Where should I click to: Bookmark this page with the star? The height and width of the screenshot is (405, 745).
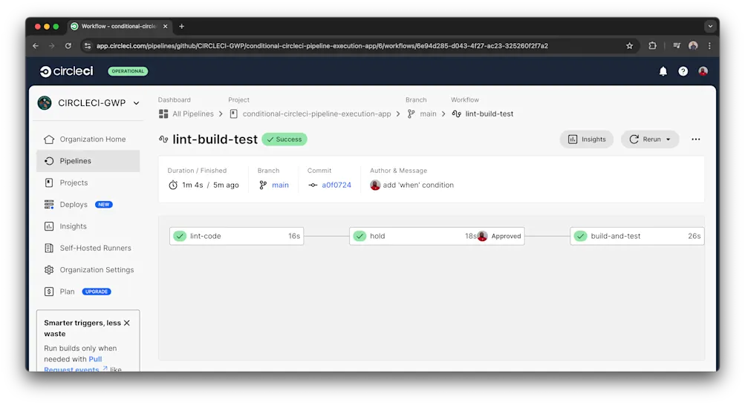tap(630, 46)
